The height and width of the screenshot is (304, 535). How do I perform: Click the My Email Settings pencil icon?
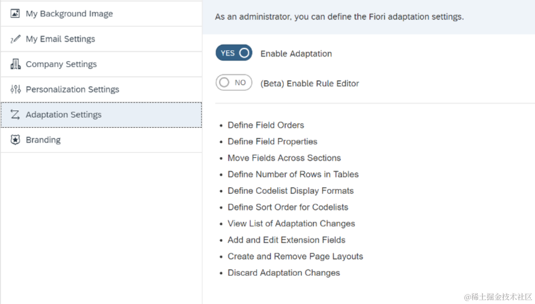[15, 39]
